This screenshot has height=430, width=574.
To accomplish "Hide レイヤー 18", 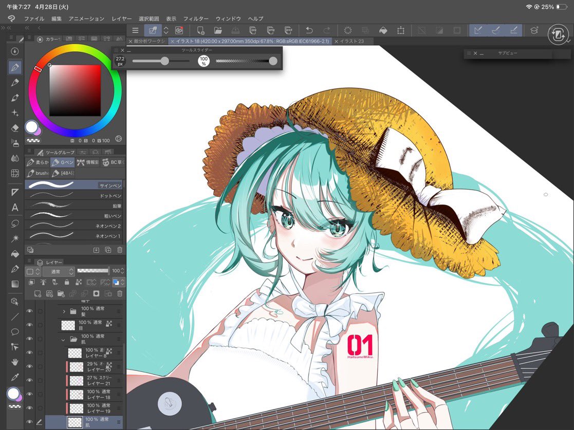I will coord(30,394).
